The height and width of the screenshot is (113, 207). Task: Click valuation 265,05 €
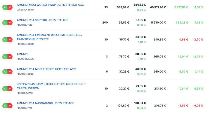(160, 56)
